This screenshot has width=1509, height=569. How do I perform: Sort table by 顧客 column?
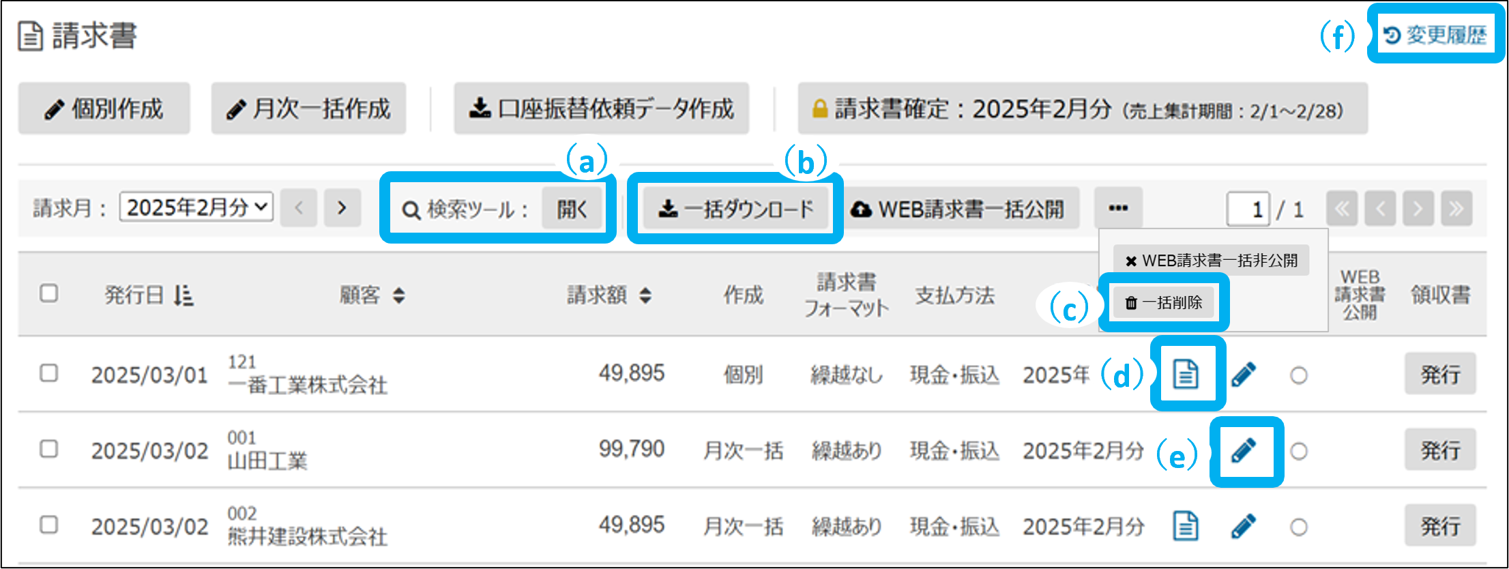coord(399,295)
